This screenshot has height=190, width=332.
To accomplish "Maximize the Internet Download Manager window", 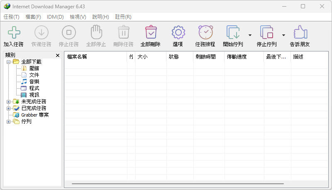I will click(303, 6).
